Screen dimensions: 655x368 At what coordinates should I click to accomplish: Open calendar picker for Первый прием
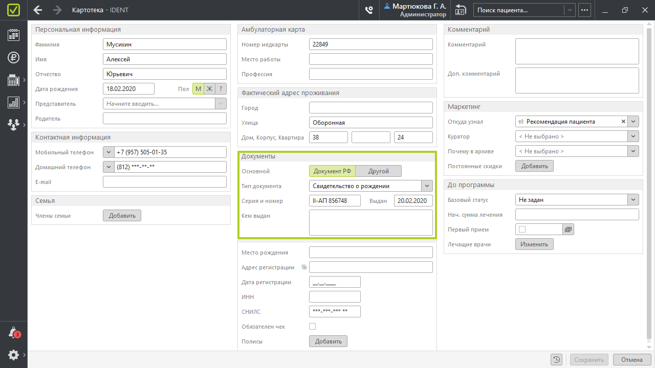(568, 229)
